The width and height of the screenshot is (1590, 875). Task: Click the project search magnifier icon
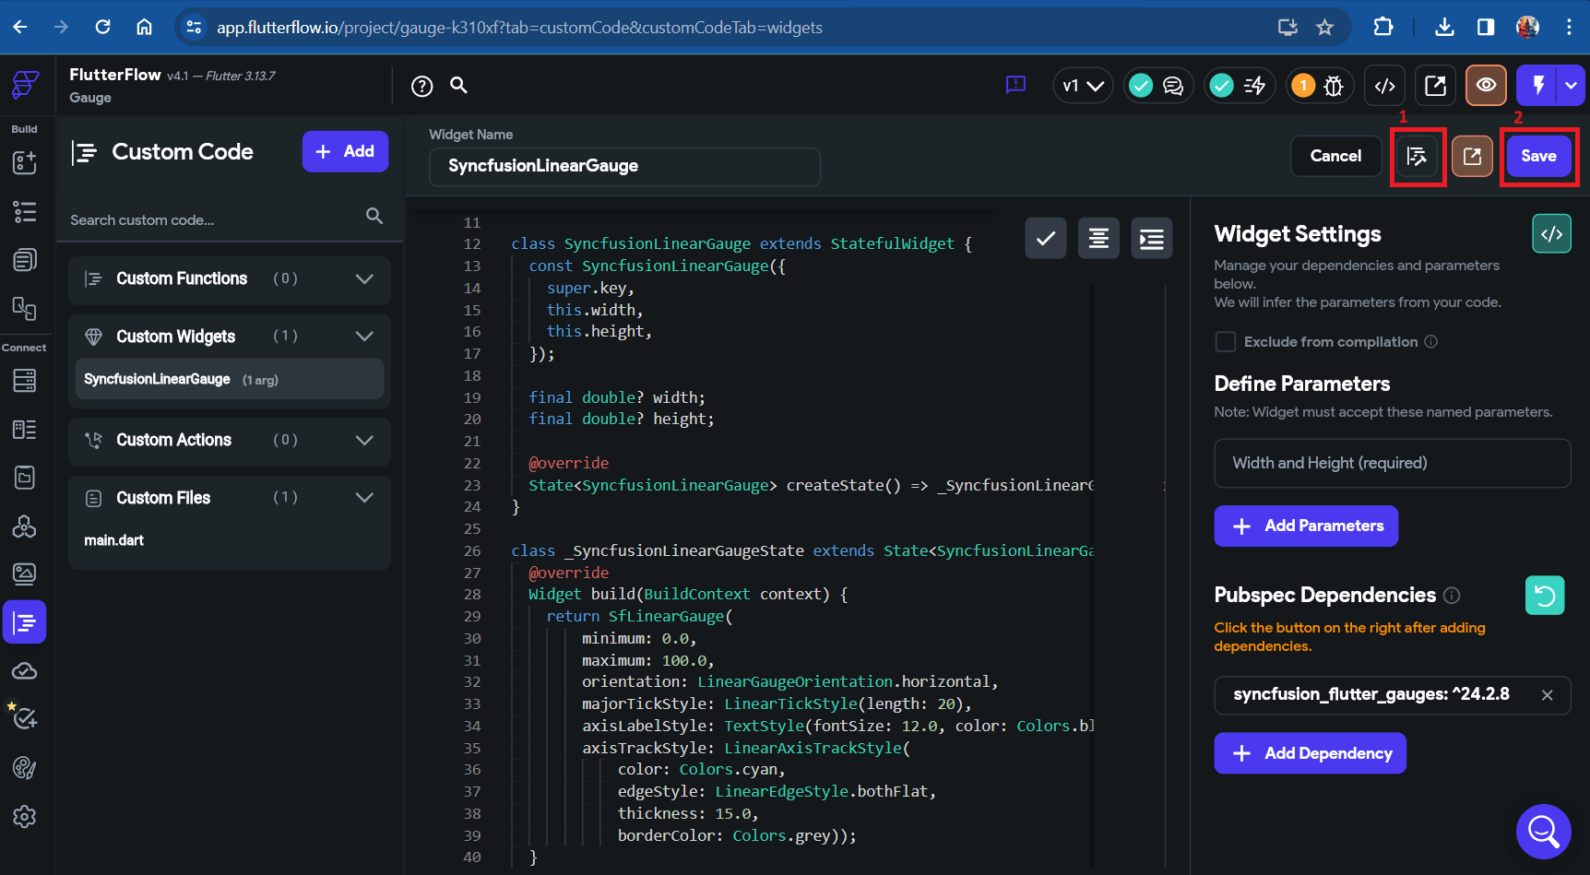(458, 85)
